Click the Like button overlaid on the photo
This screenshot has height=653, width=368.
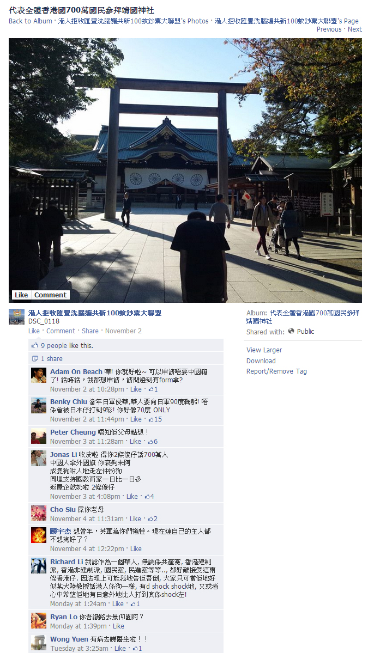click(21, 295)
